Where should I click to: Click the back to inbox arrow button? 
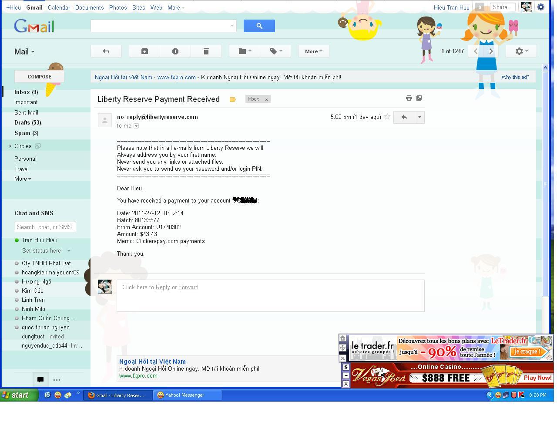(x=106, y=51)
